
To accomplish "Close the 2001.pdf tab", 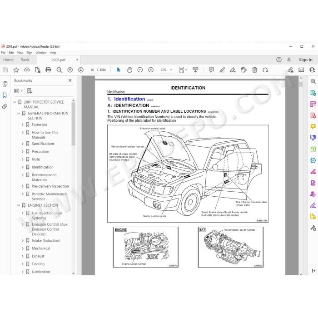I will click(77, 60).
